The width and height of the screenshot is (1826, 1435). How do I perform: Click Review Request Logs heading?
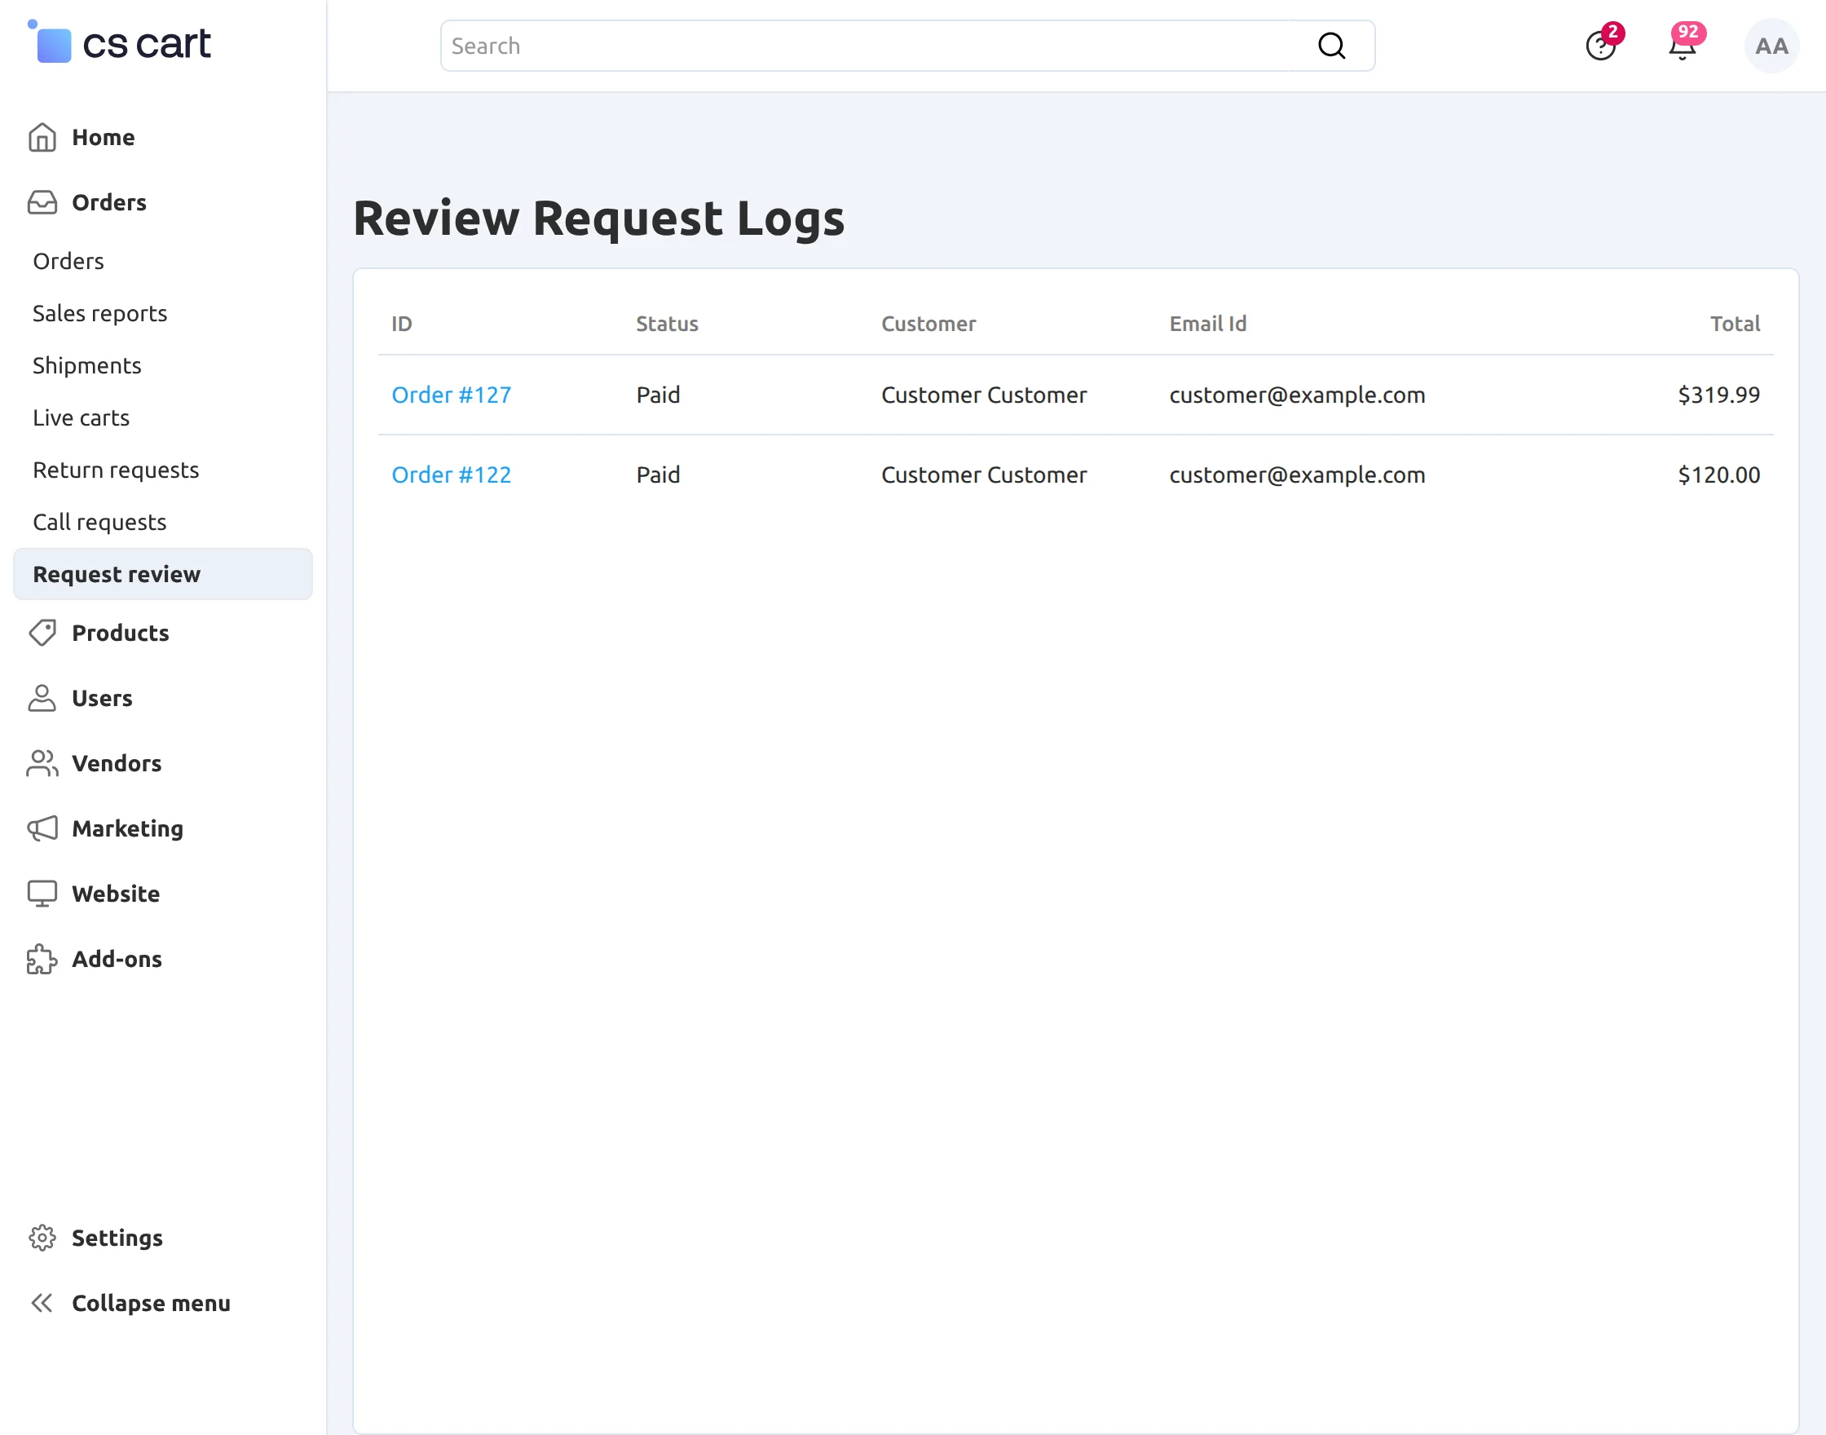599,219
